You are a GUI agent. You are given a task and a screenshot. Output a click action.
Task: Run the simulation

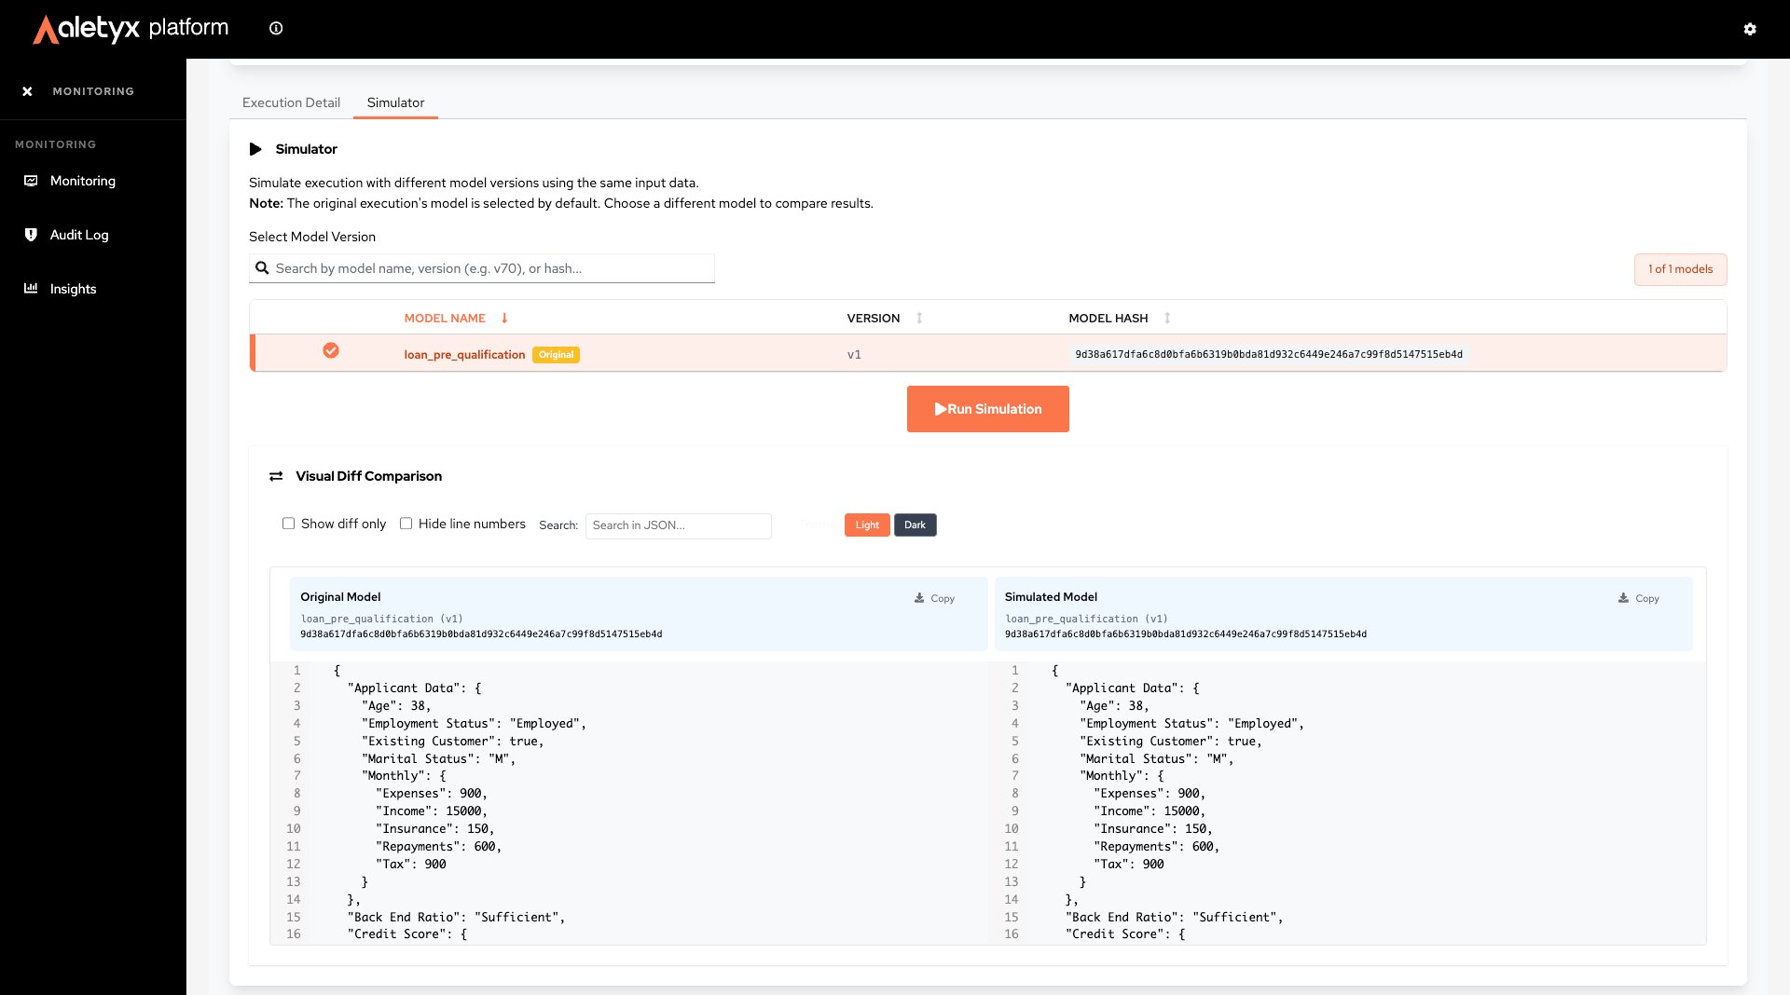[x=988, y=409]
